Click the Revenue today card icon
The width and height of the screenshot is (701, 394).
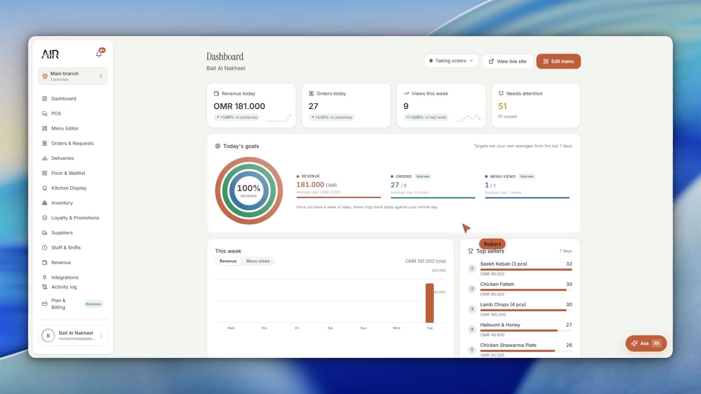tap(217, 94)
